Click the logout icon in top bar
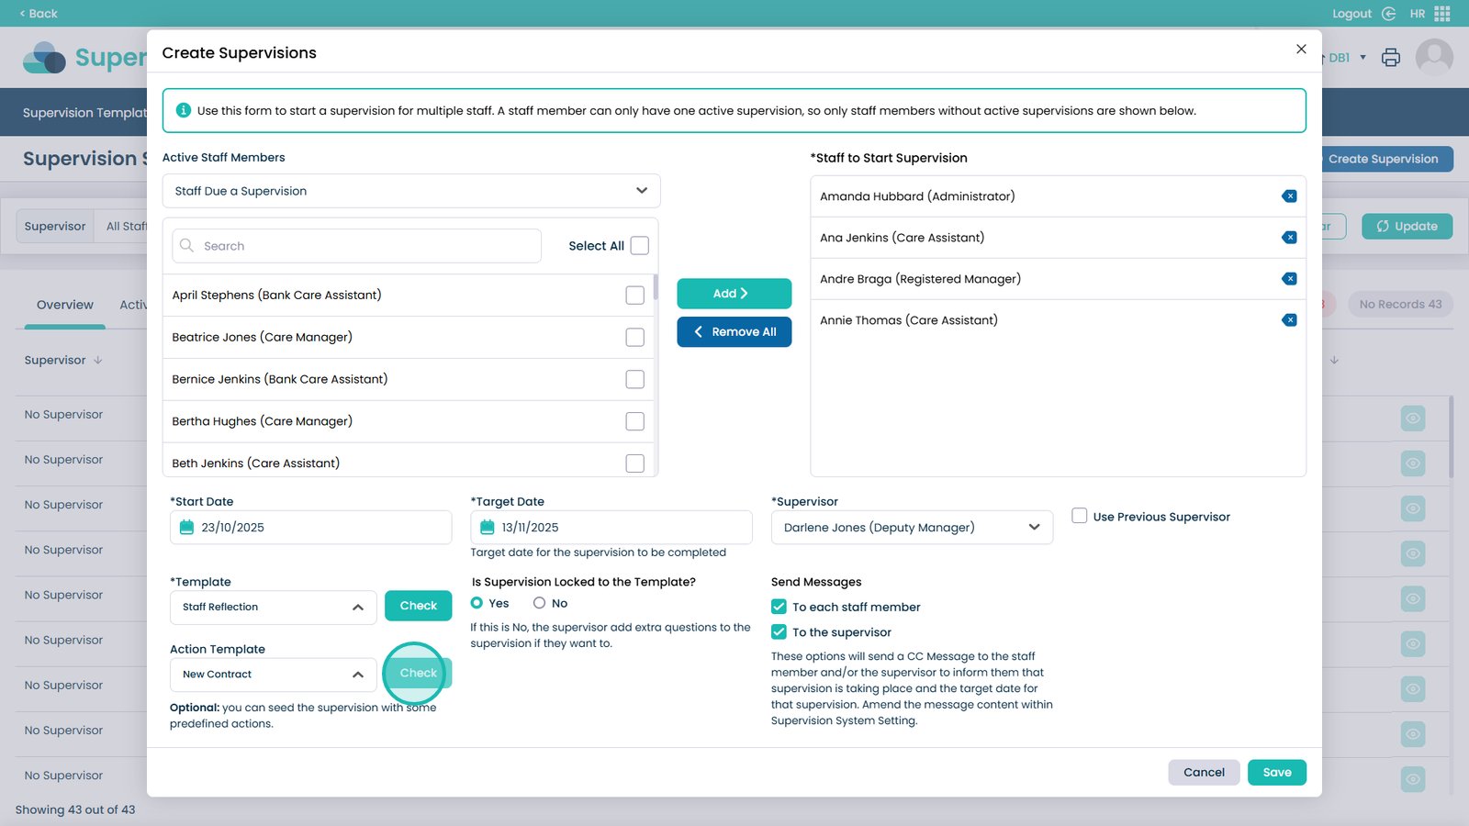1469x826 pixels. tap(1388, 14)
